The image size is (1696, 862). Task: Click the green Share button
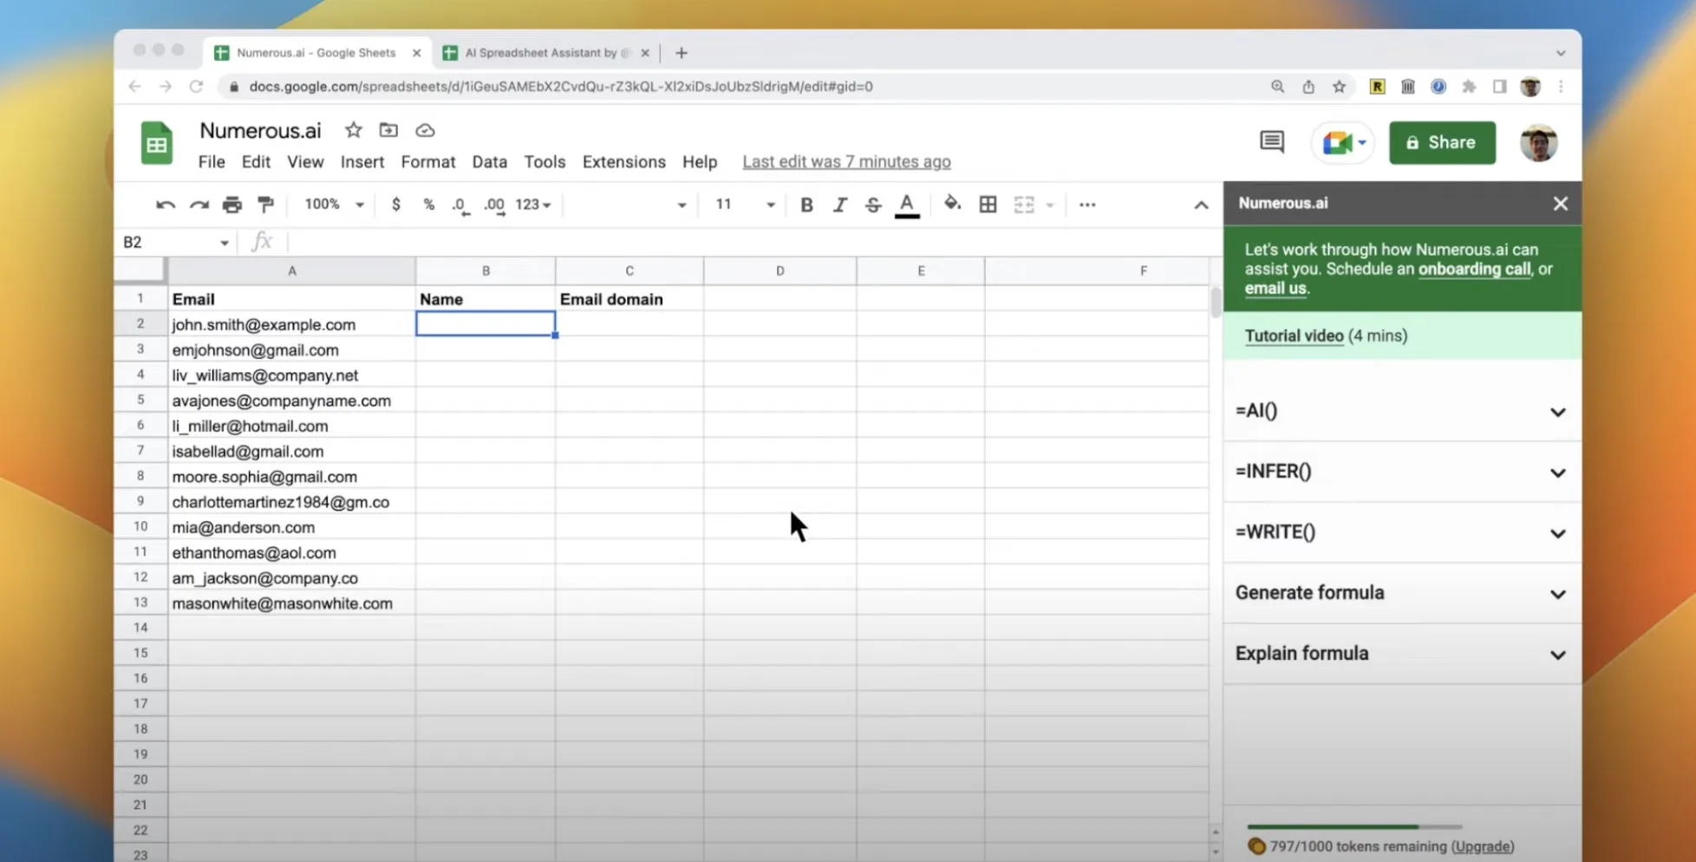(x=1442, y=143)
